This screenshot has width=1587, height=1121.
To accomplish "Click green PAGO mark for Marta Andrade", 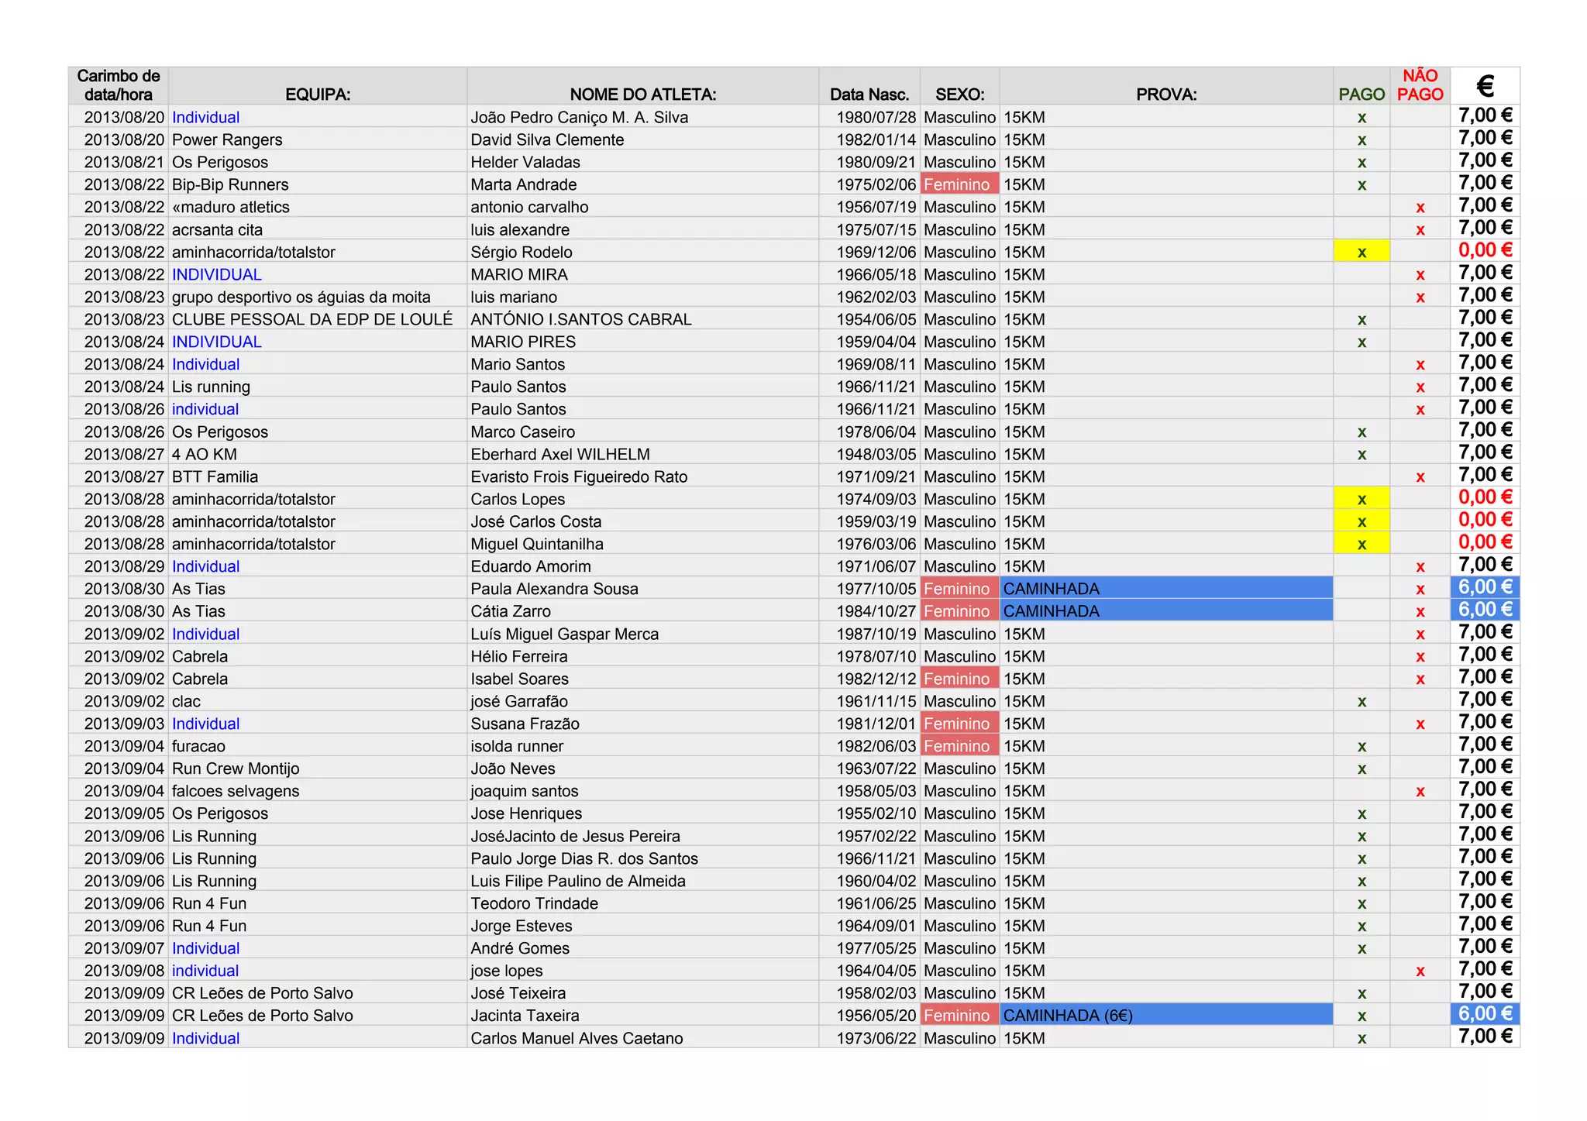I will pyautogui.click(x=1362, y=184).
